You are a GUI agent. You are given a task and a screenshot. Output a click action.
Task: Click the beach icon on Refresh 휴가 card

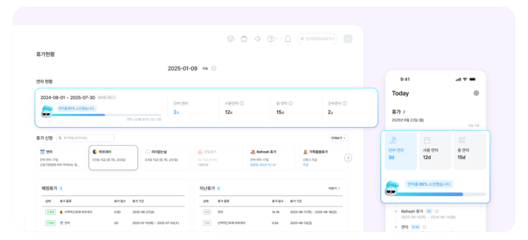(253, 152)
